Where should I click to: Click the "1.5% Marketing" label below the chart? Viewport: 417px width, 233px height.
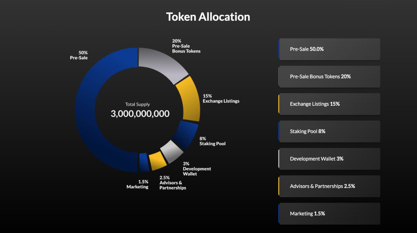[137, 184]
